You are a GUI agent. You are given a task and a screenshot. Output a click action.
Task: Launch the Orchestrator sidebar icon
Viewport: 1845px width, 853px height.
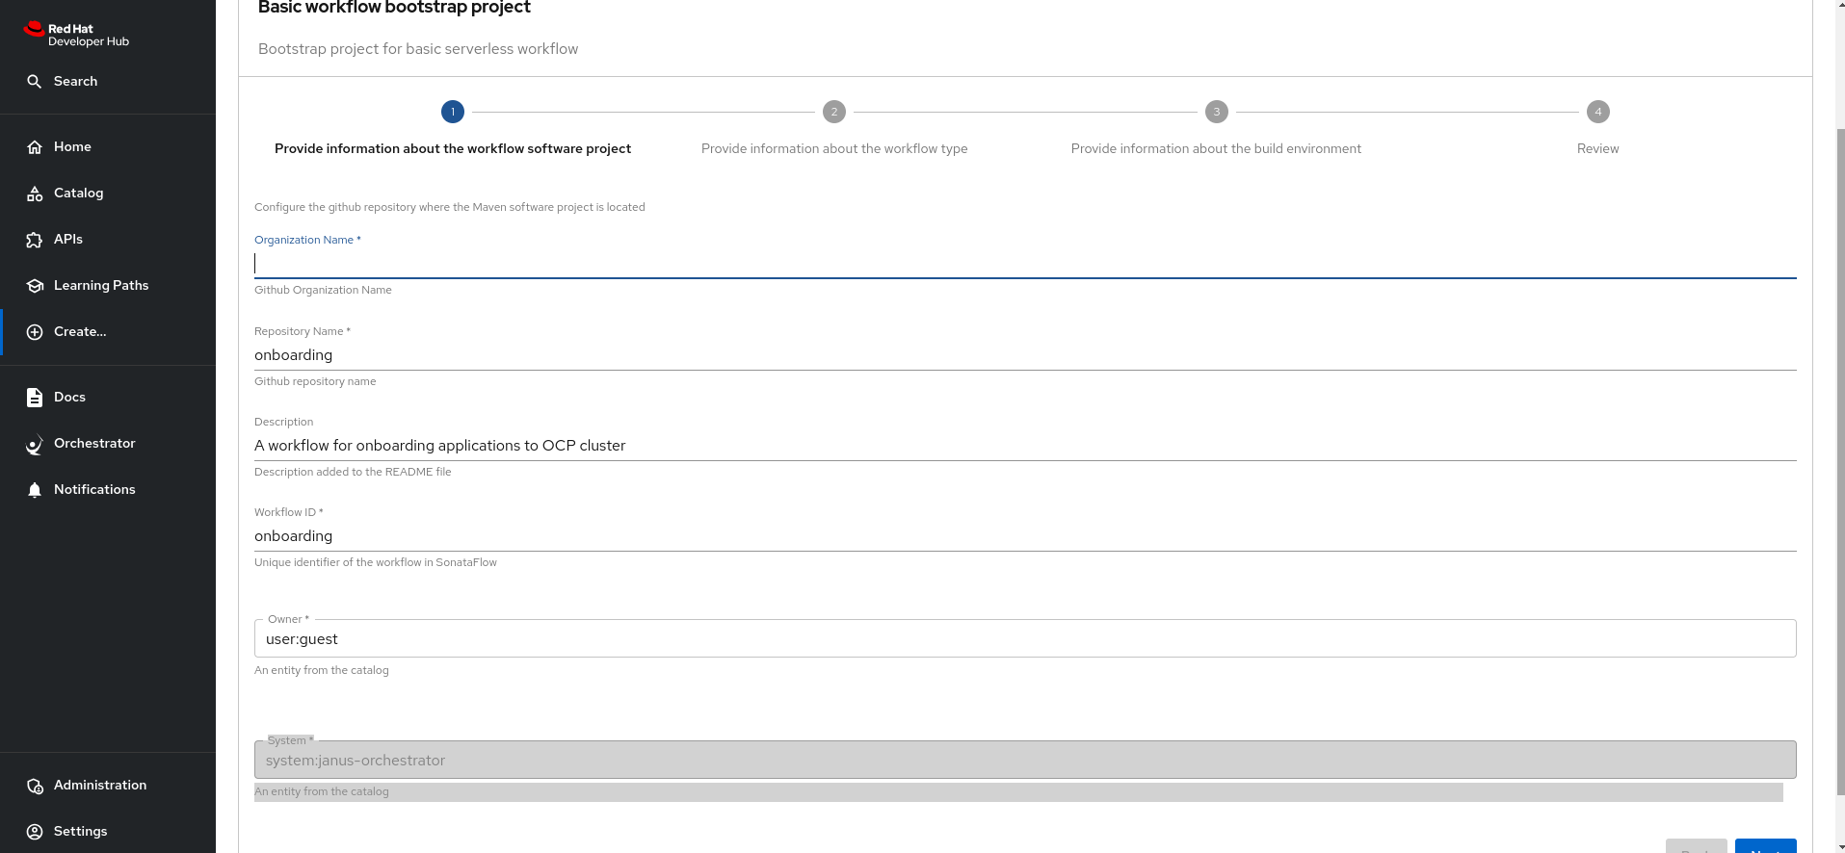click(35, 444)
